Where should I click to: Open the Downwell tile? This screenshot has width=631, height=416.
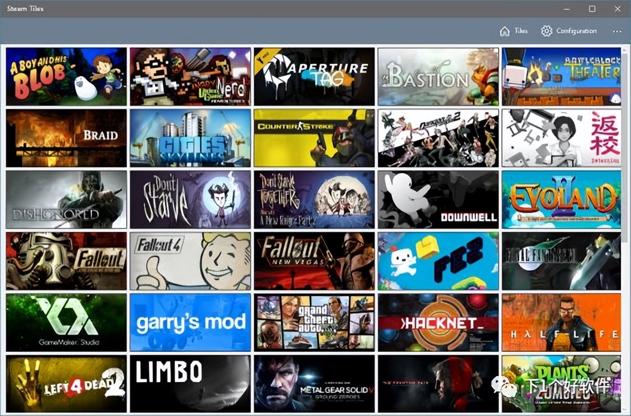pyautogui.click(x=438, y=200)
